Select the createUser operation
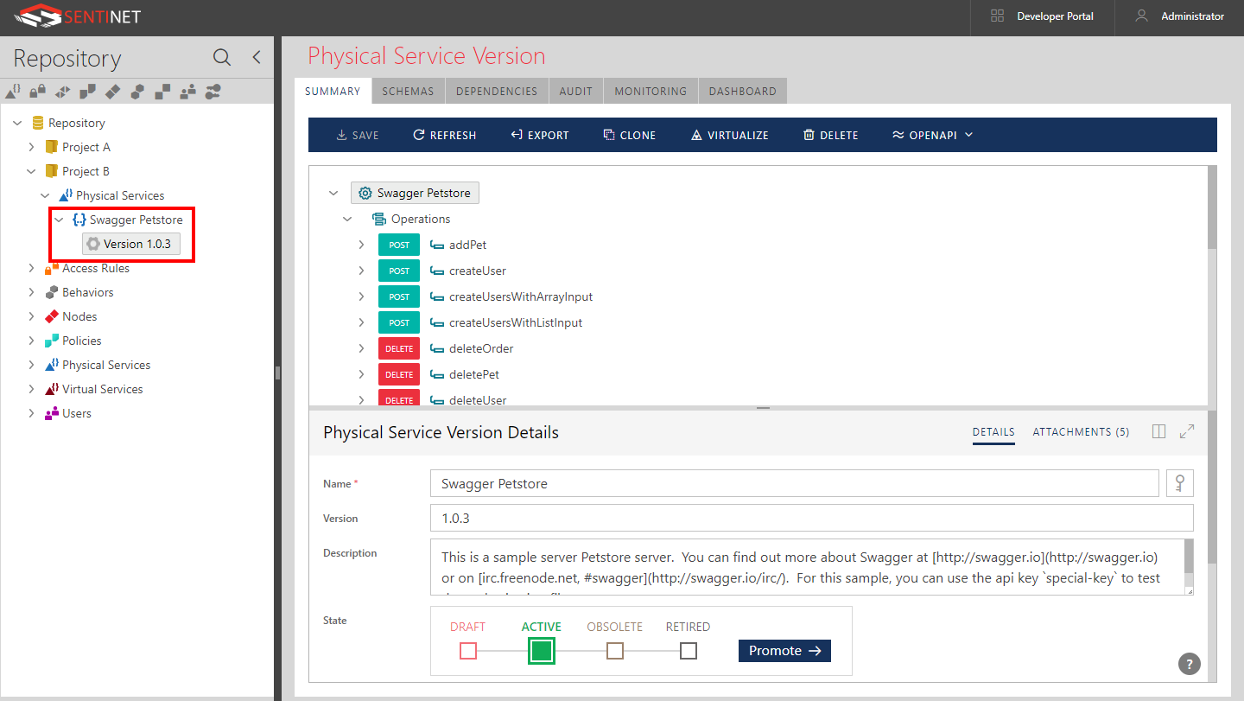The image size is (1244, 701). pyautogui.click(x=478, y=271)
